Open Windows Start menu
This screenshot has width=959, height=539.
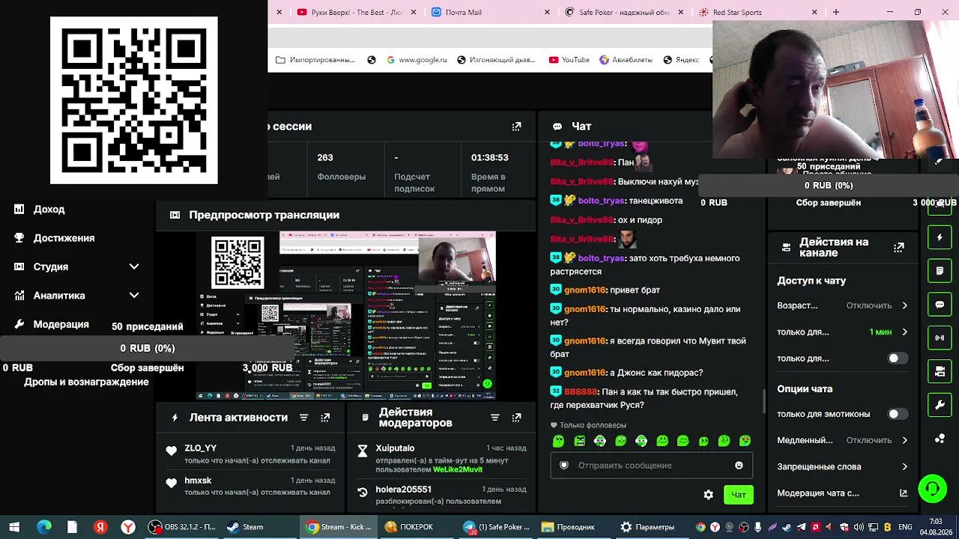[x=14, y=527]
